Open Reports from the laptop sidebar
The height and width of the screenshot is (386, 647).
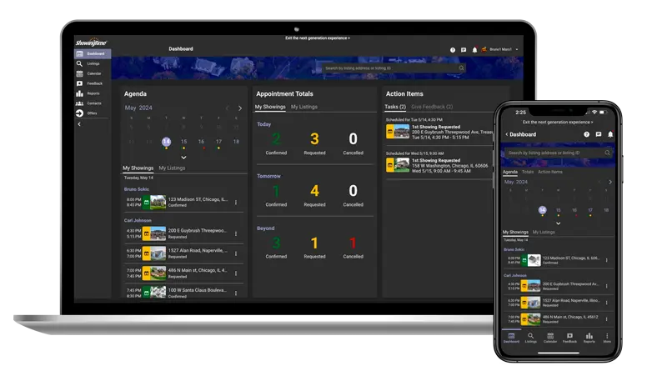coord(92,93)
